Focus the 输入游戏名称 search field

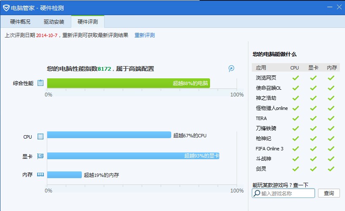[283, 193]
